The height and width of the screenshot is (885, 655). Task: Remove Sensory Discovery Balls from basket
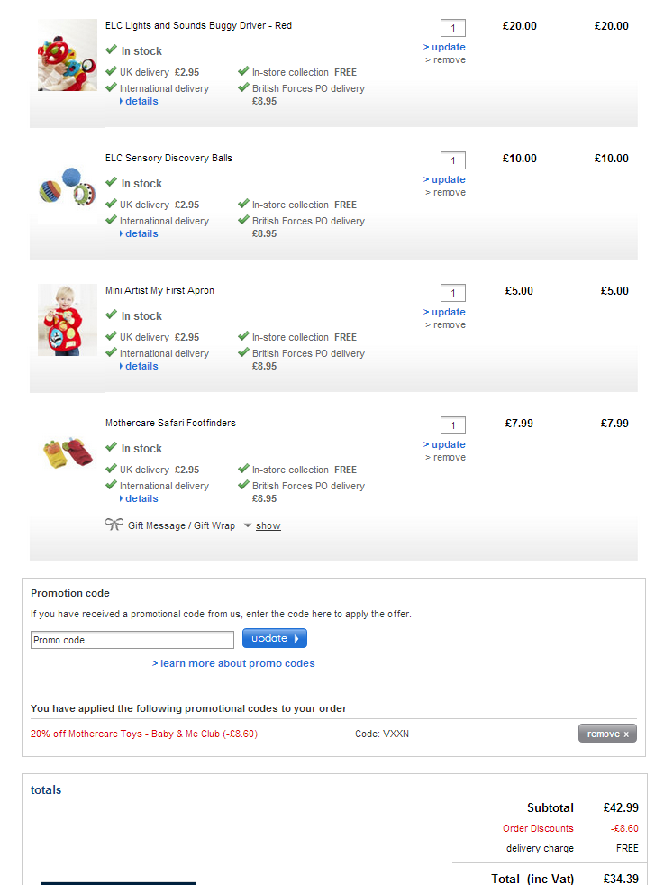[x=446, y=193]
